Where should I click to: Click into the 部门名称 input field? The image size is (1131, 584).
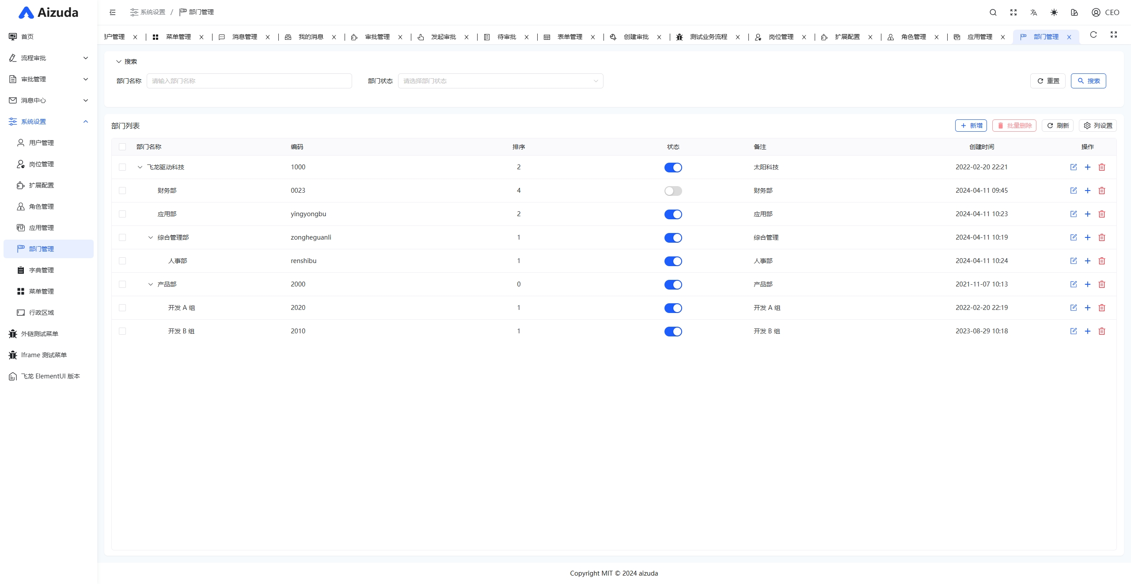coord(249,81)
